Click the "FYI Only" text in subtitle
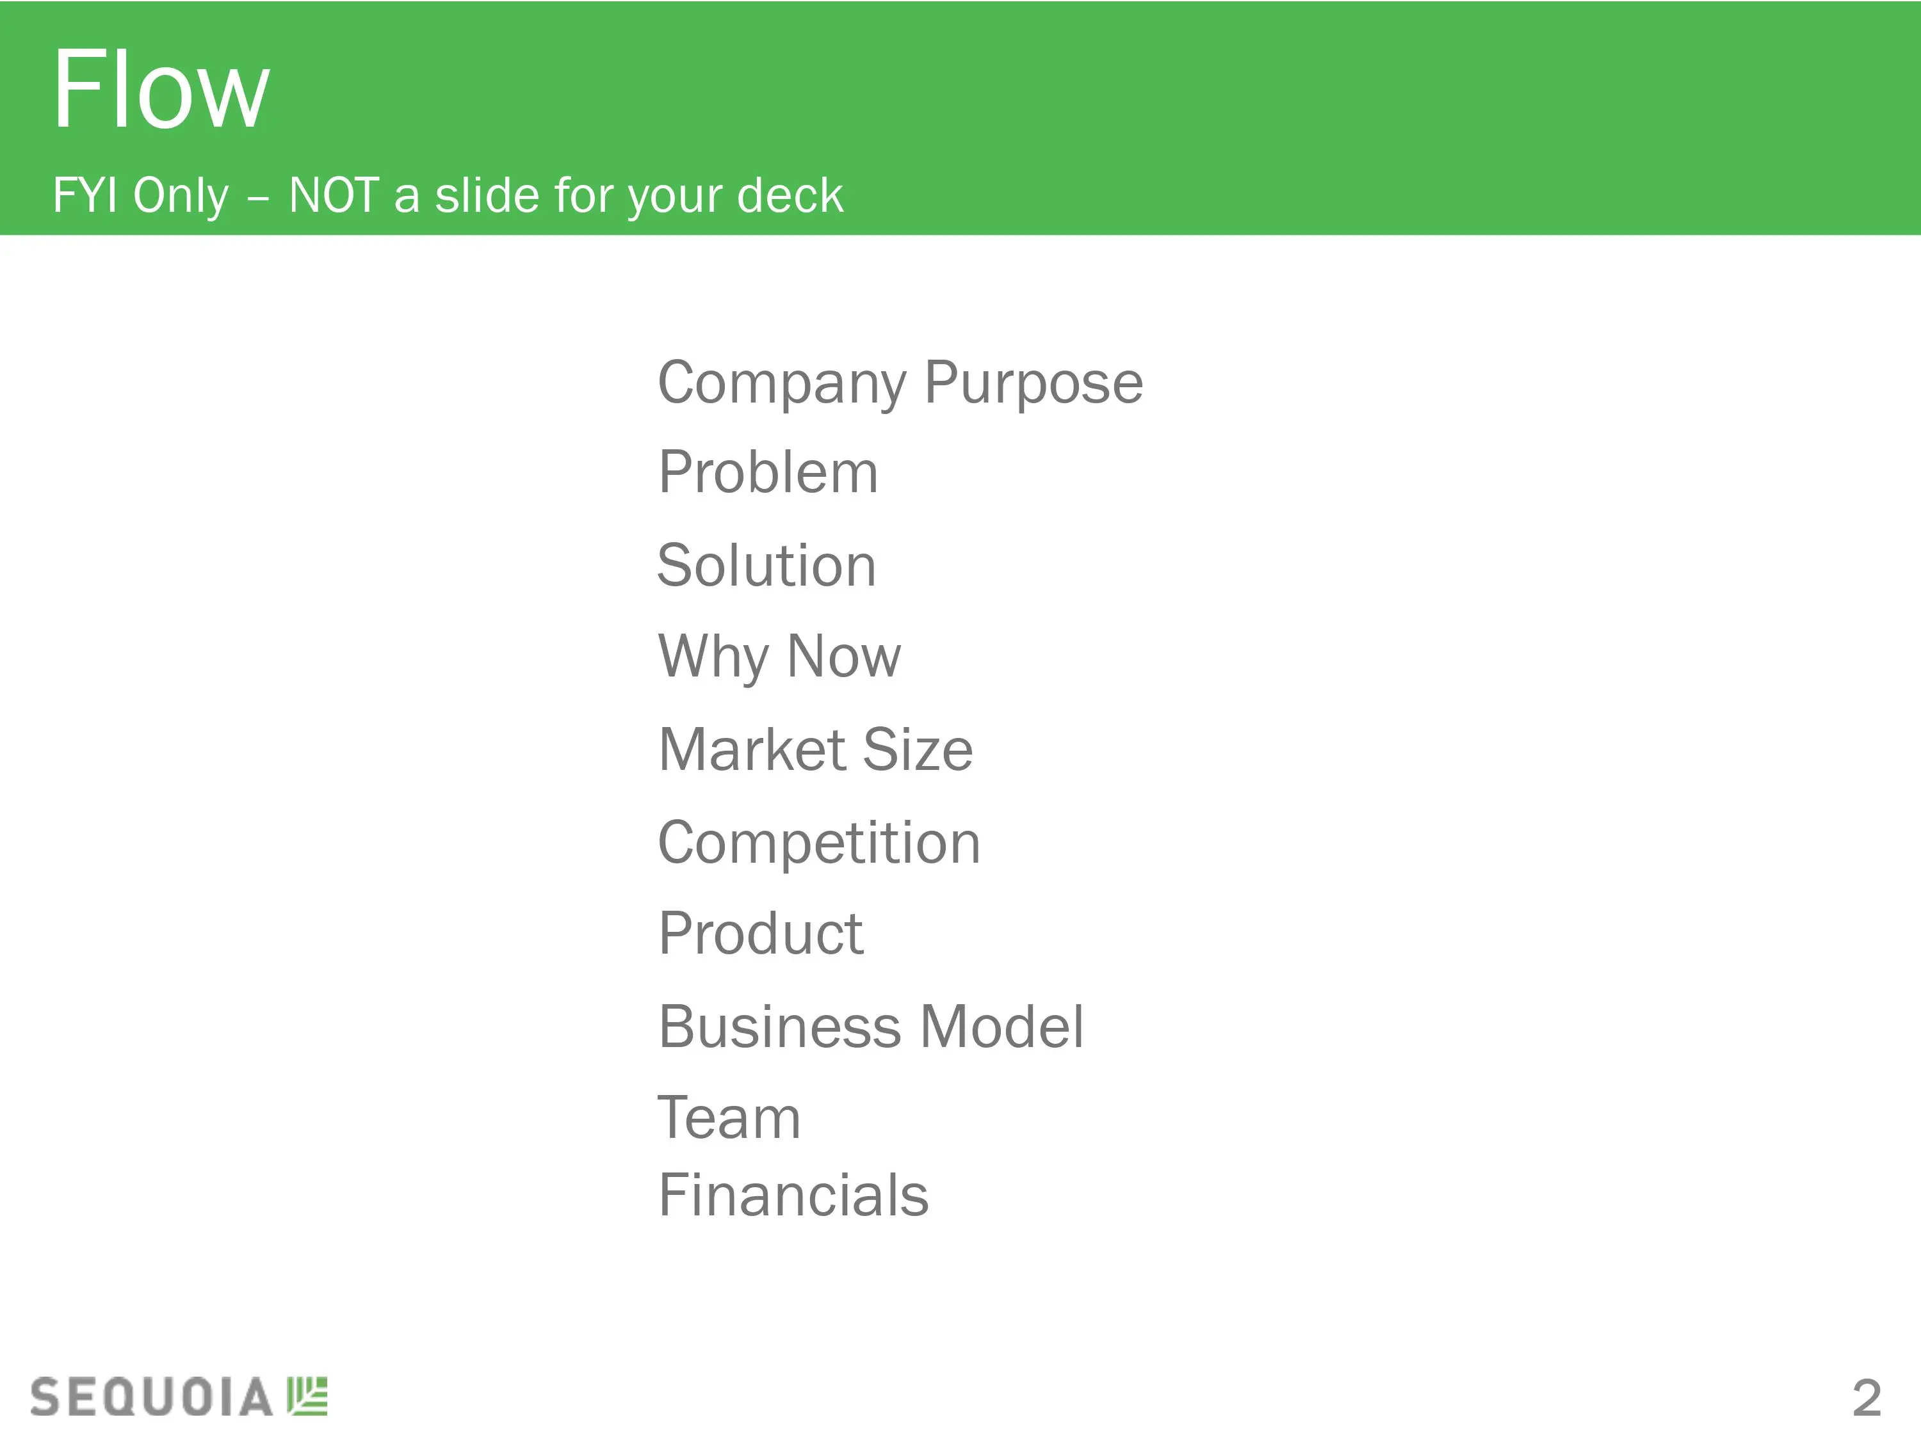Viewport: 1921px width, 1440px height. coord(141,195)
